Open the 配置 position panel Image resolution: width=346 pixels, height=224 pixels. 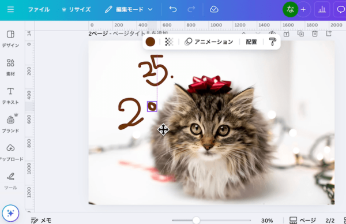[251, 42]
